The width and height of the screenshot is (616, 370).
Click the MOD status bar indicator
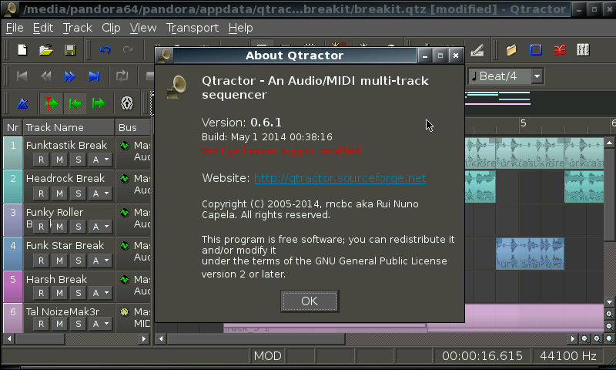[x=267, y=356]
